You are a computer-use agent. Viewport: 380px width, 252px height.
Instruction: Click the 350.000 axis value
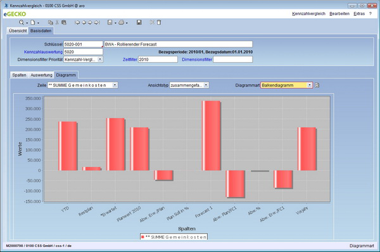click(x=33, y=98)
